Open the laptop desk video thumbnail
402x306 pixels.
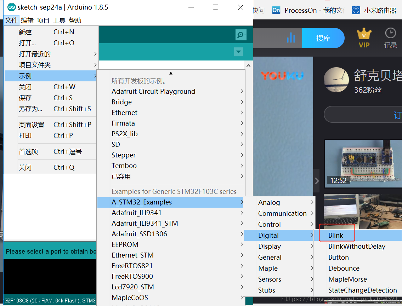coord(363,211)
